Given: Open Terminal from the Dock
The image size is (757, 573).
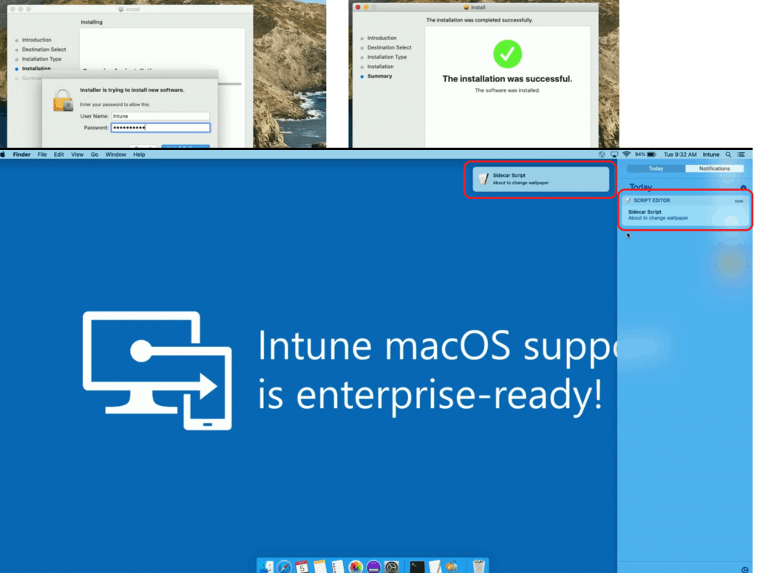Looking at the screenshot, I should (x=417, y=567).
